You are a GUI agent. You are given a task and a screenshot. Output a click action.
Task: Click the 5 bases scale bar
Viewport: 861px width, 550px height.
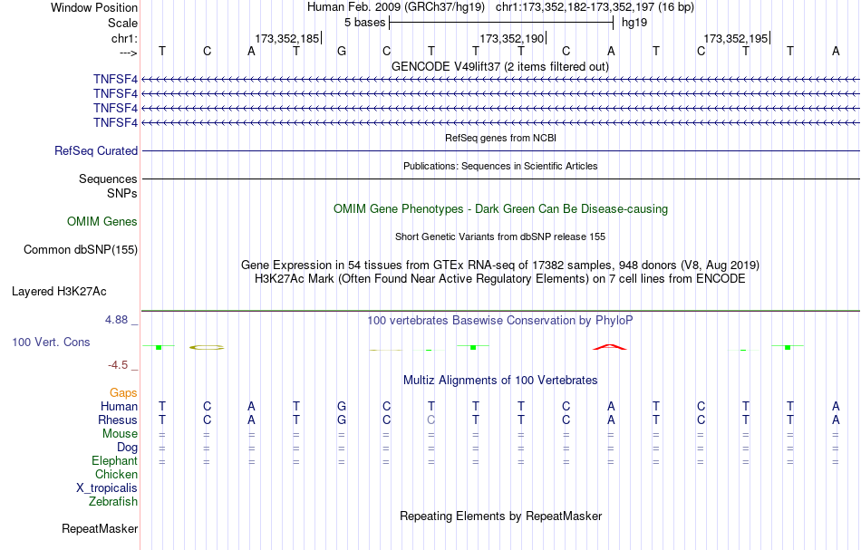501,23
